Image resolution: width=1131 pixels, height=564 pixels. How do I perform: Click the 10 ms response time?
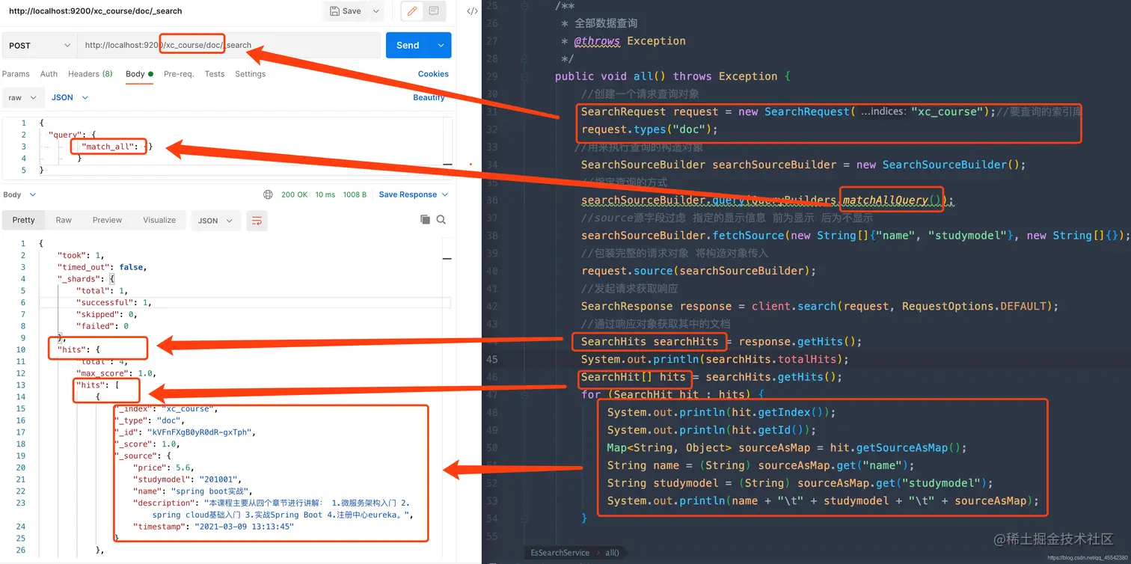pyautogui.click(x=325, y=194)
